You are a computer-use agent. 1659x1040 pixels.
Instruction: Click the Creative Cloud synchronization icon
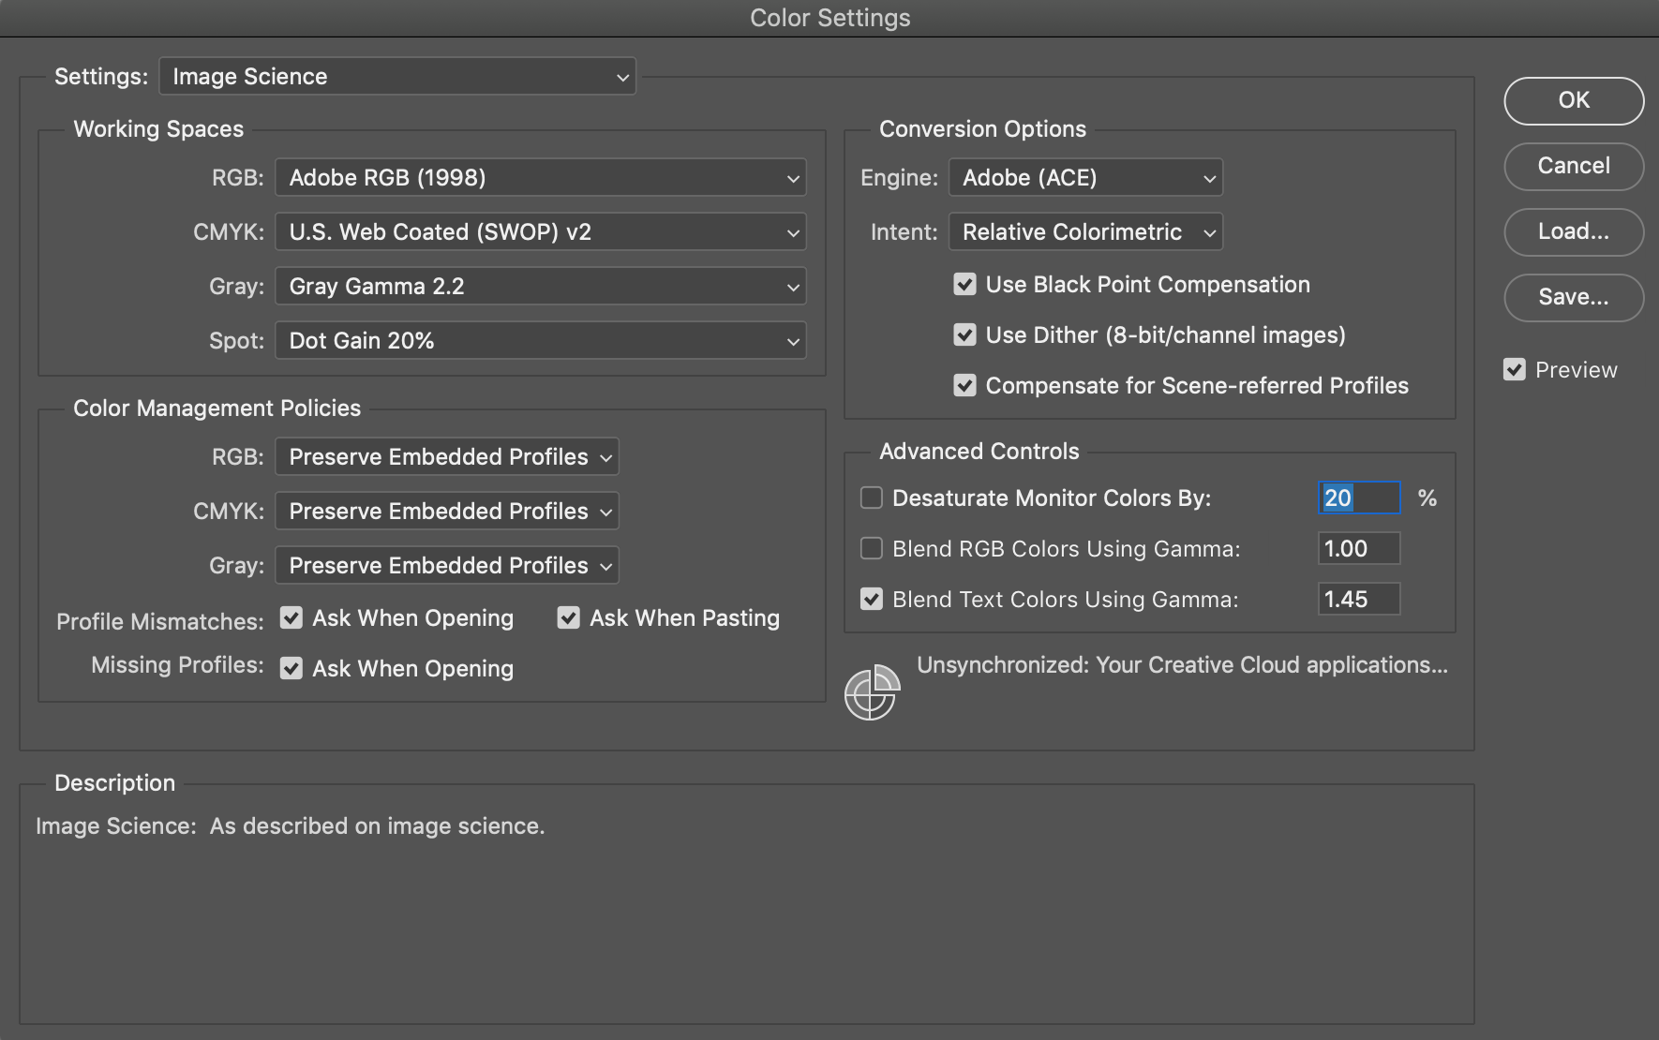tap(871, 692)
